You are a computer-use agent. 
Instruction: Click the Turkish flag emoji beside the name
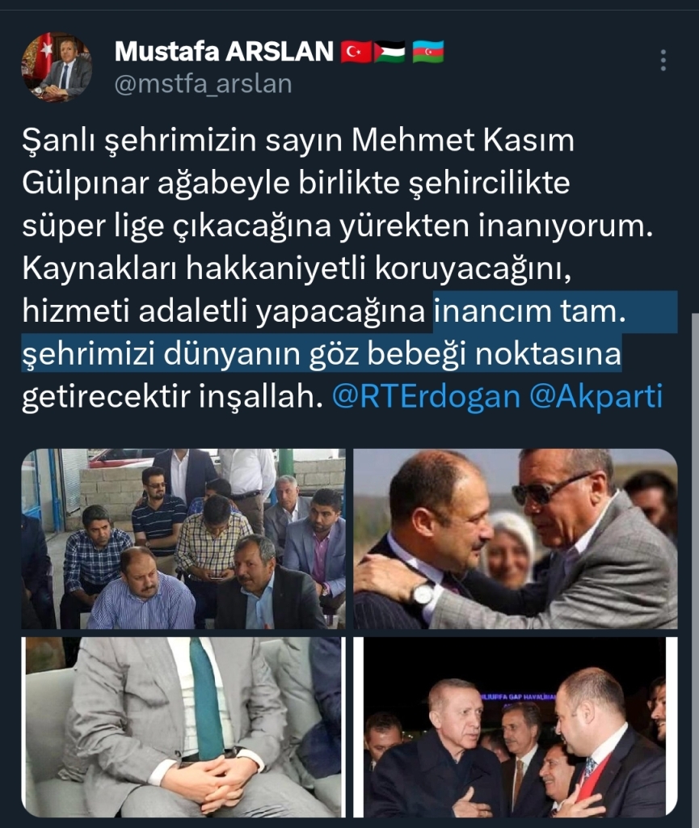coord(356,52)
